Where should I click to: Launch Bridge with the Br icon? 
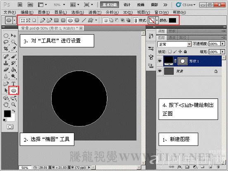20,5
